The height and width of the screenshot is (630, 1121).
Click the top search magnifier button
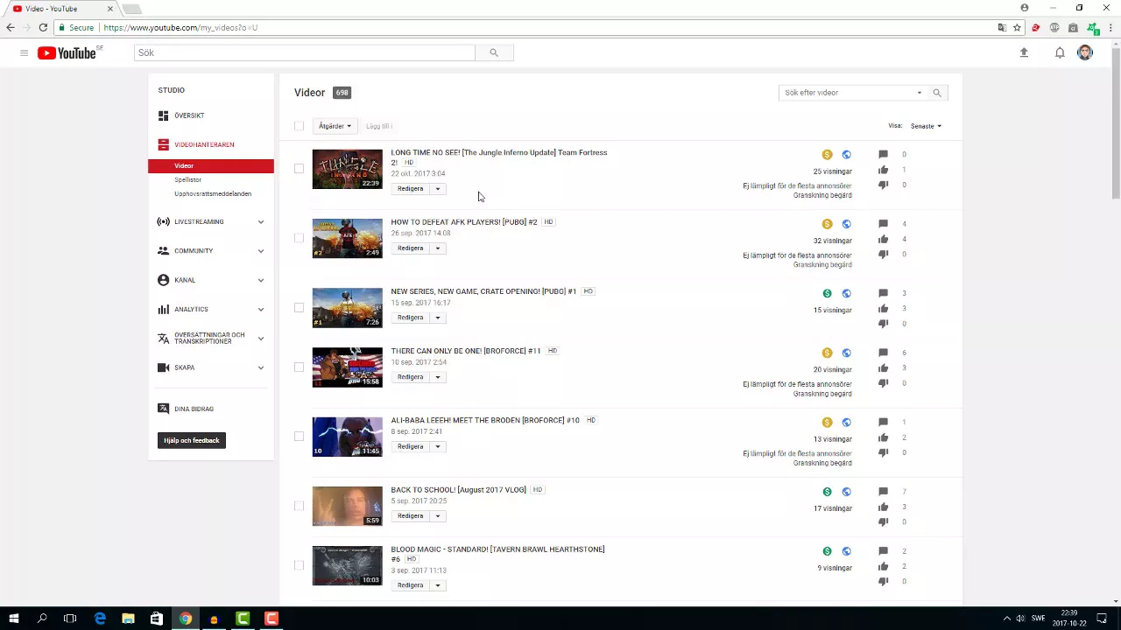point(494,53)
